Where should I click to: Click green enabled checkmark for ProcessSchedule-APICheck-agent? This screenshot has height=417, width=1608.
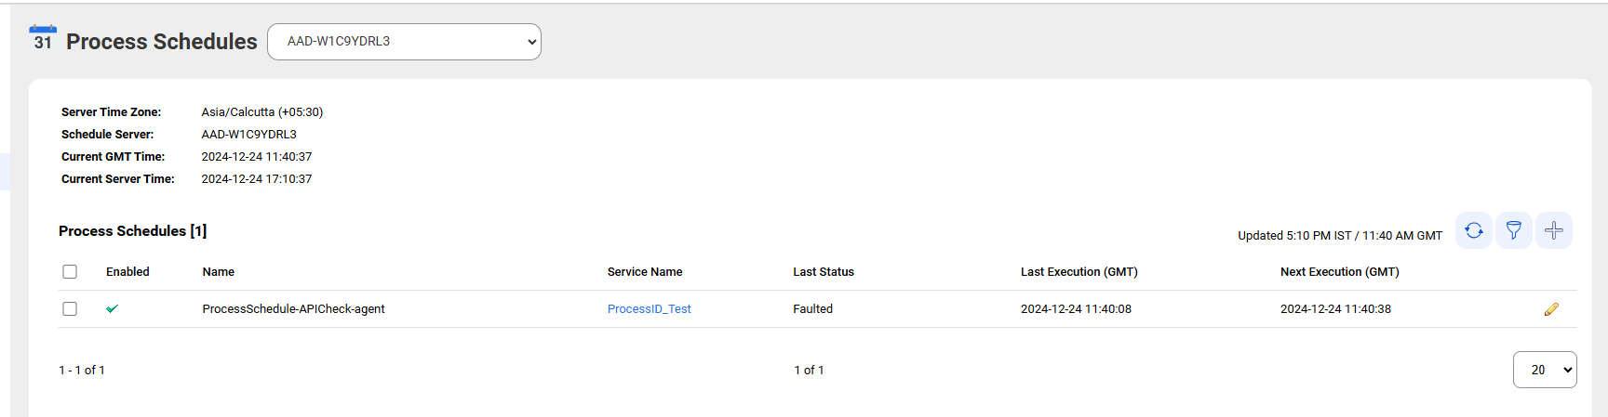click(x=113, y=308)
